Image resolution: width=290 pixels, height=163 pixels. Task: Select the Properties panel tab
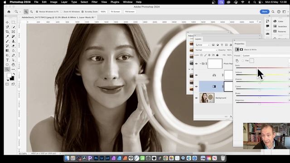point(239,44)
